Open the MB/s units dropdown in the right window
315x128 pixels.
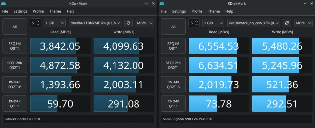[x=303, y=23]
